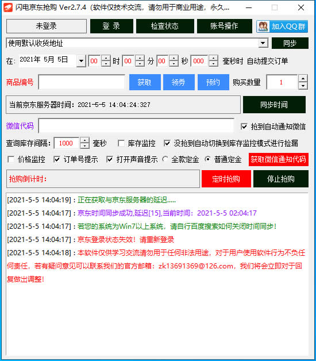Image resolution: width=316 pixels, height=361 pixels.
Task: Click the 当前京东服务器时间 display text
Action: point(80,105)
